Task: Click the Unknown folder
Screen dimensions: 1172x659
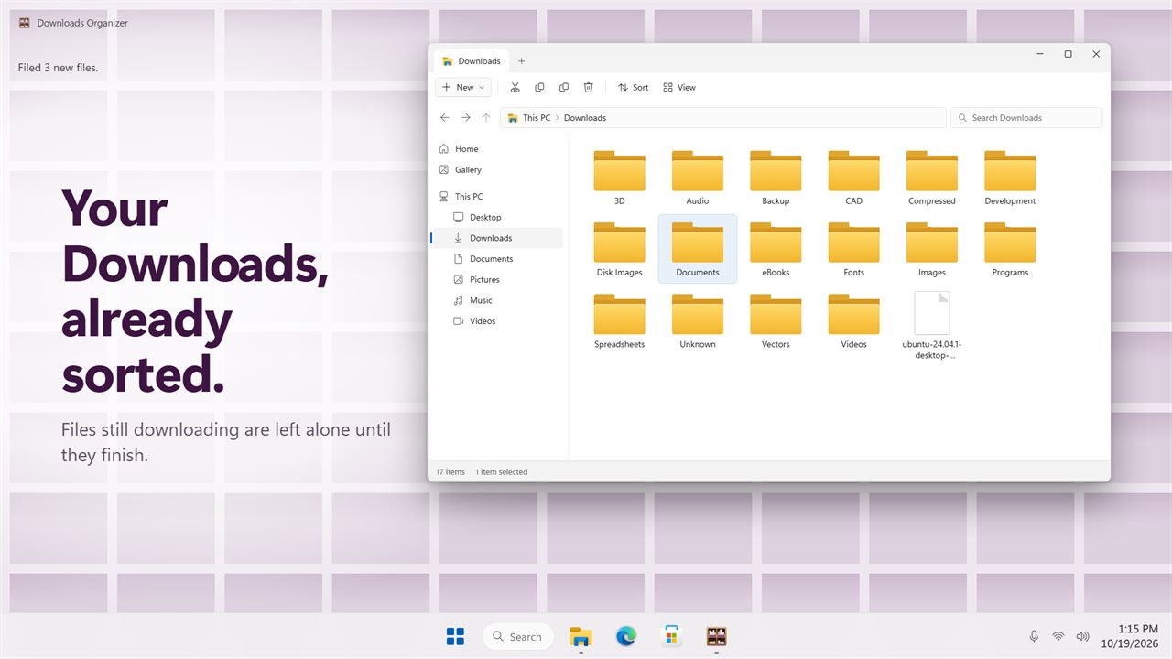Action: (698, 321)
